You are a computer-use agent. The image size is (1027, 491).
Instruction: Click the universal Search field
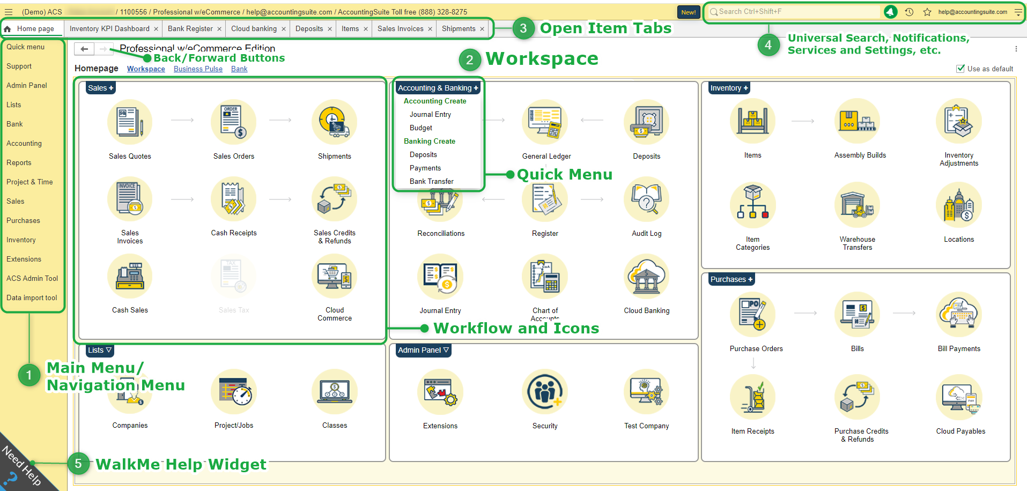click(x=794, y=12)
